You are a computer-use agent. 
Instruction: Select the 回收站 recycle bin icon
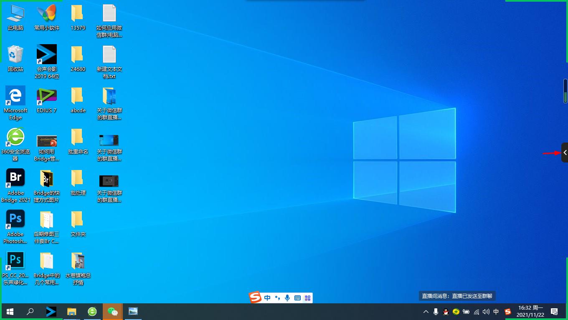click(15, 55)
